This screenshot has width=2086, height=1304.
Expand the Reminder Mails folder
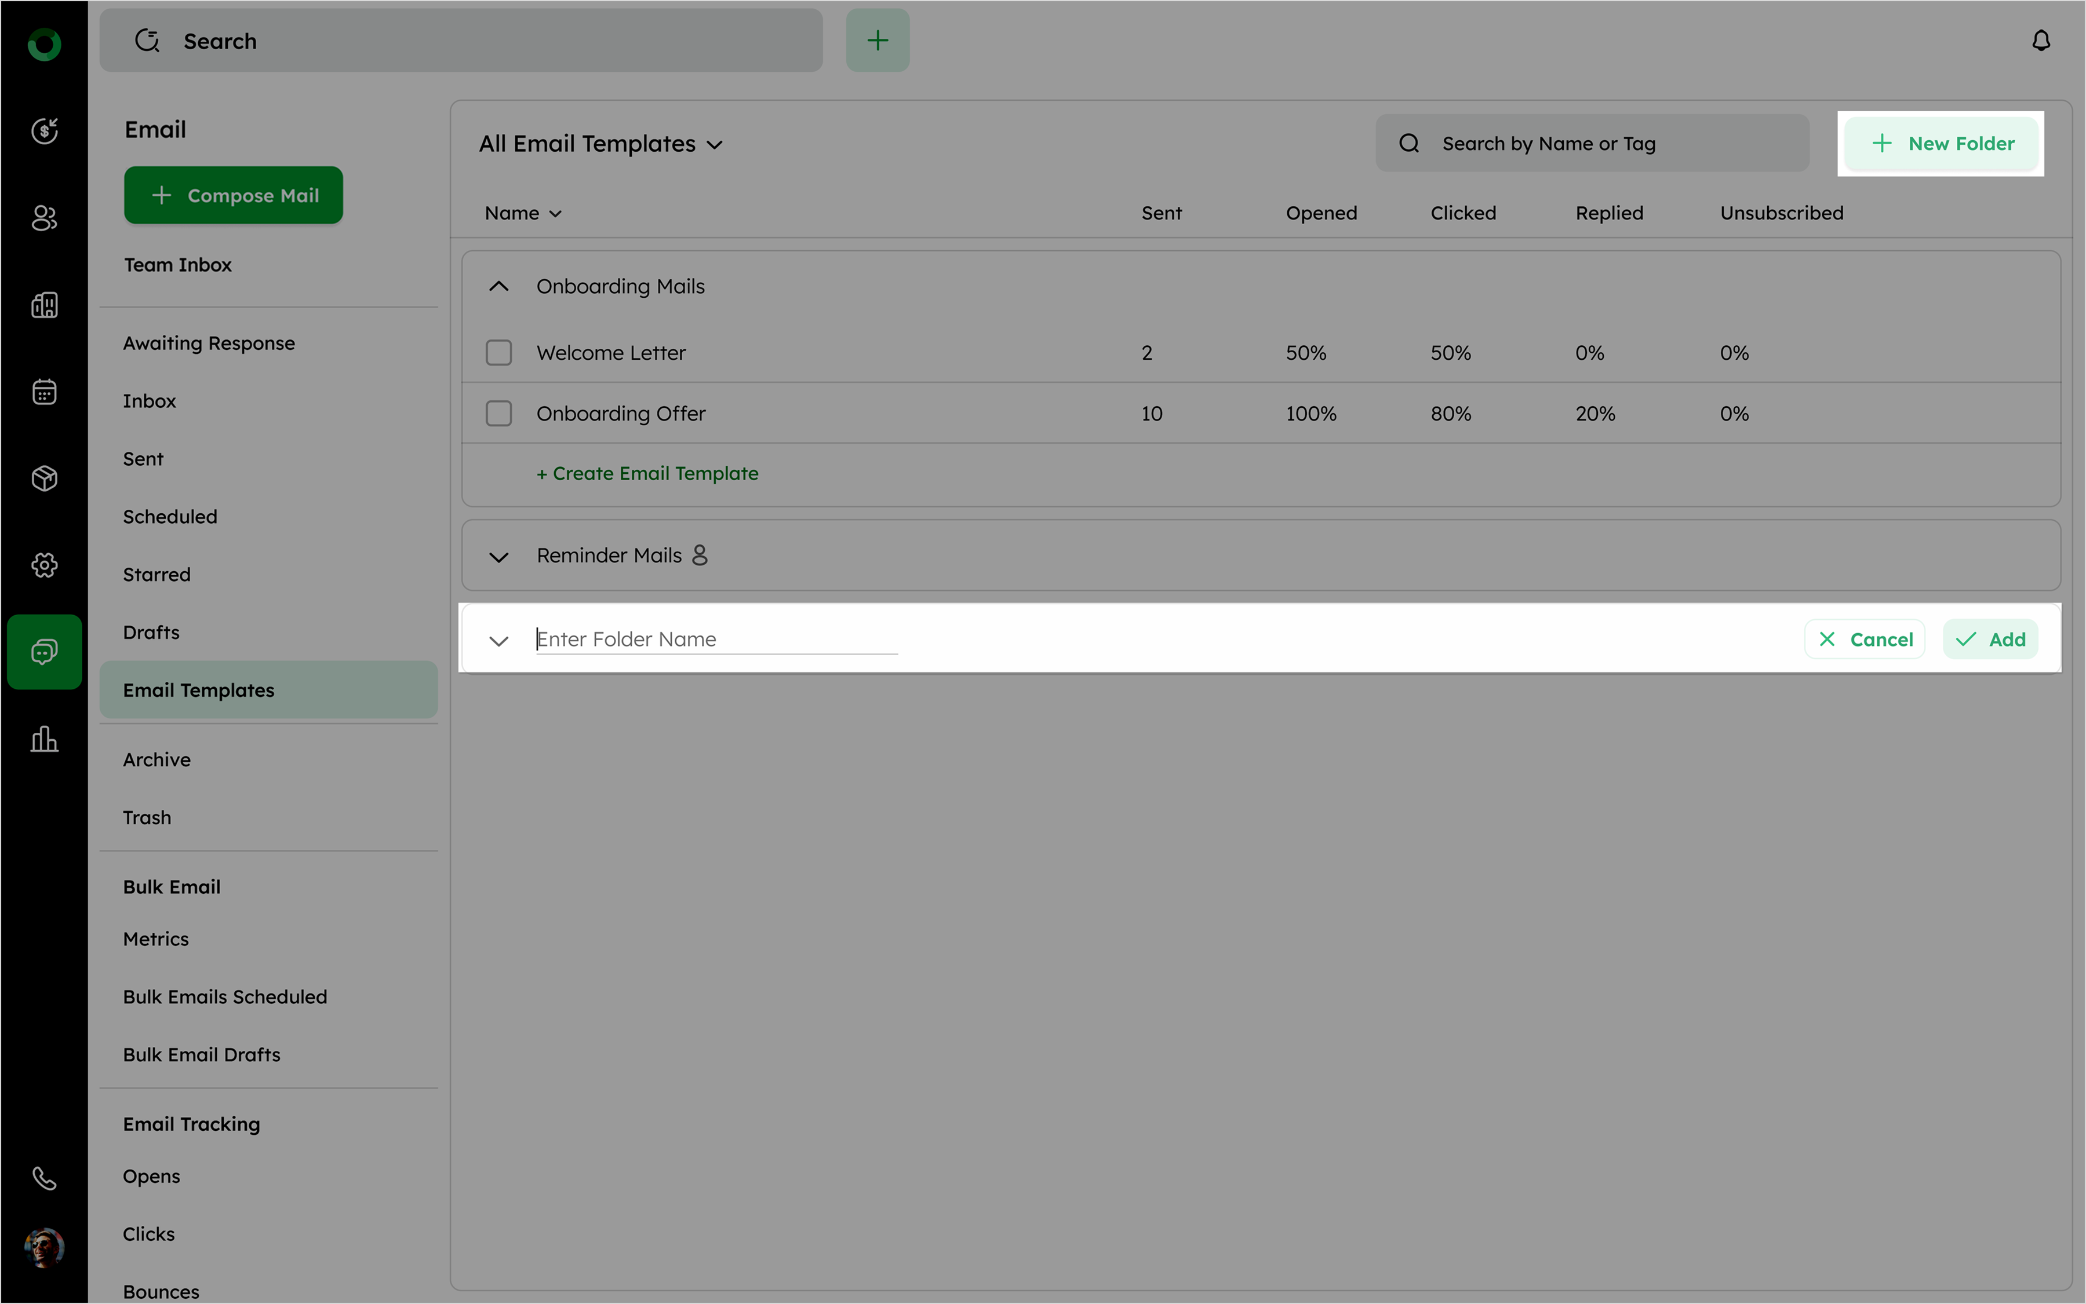click(498, 556)
